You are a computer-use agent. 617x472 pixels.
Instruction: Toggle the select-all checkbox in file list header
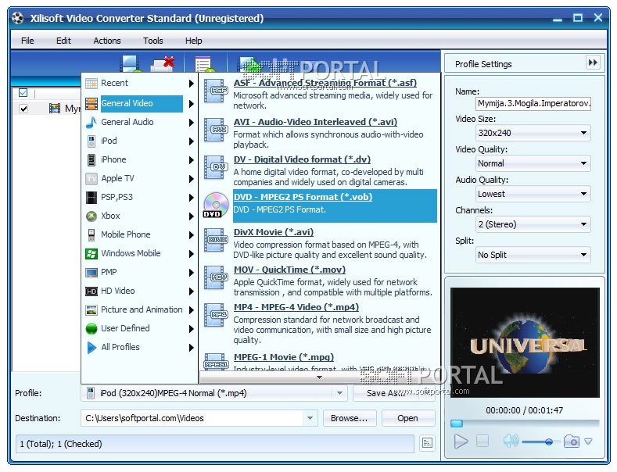[x=23, y=93]
